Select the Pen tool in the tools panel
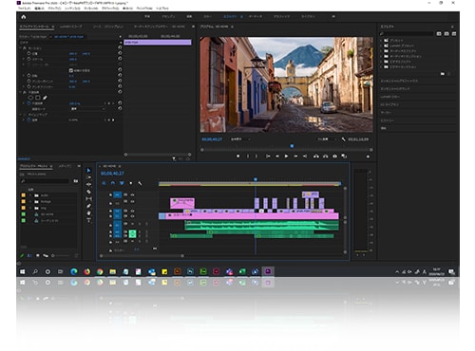Viewport: 475px width, 351px height. click(x=88, y=206)
